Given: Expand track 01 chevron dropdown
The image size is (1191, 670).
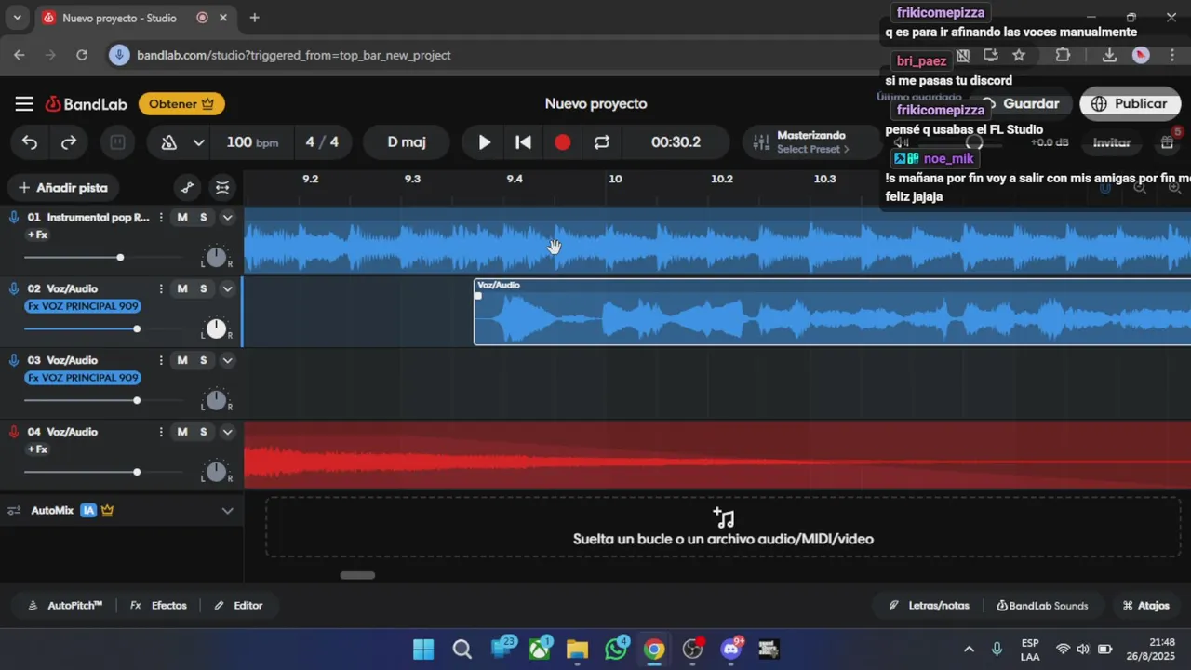Looking at the screenshot, I should [x=227, y=217].
